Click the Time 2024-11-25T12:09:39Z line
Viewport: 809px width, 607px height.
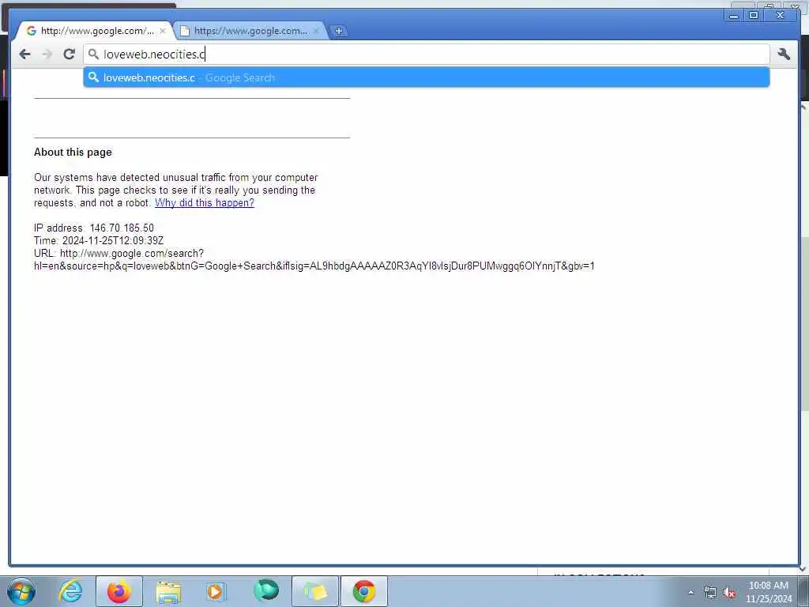(x=99, y=240)
